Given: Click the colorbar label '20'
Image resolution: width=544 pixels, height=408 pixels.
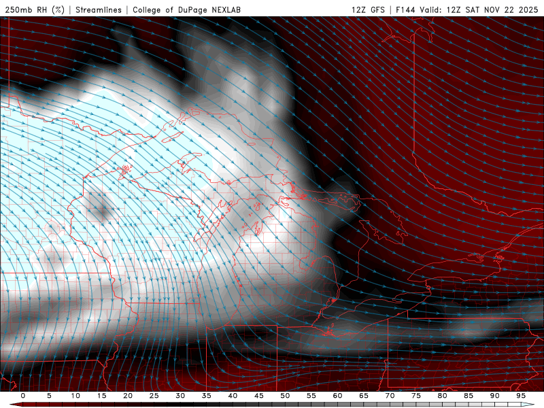Looking at the screenshot, I should coord(128,396).
